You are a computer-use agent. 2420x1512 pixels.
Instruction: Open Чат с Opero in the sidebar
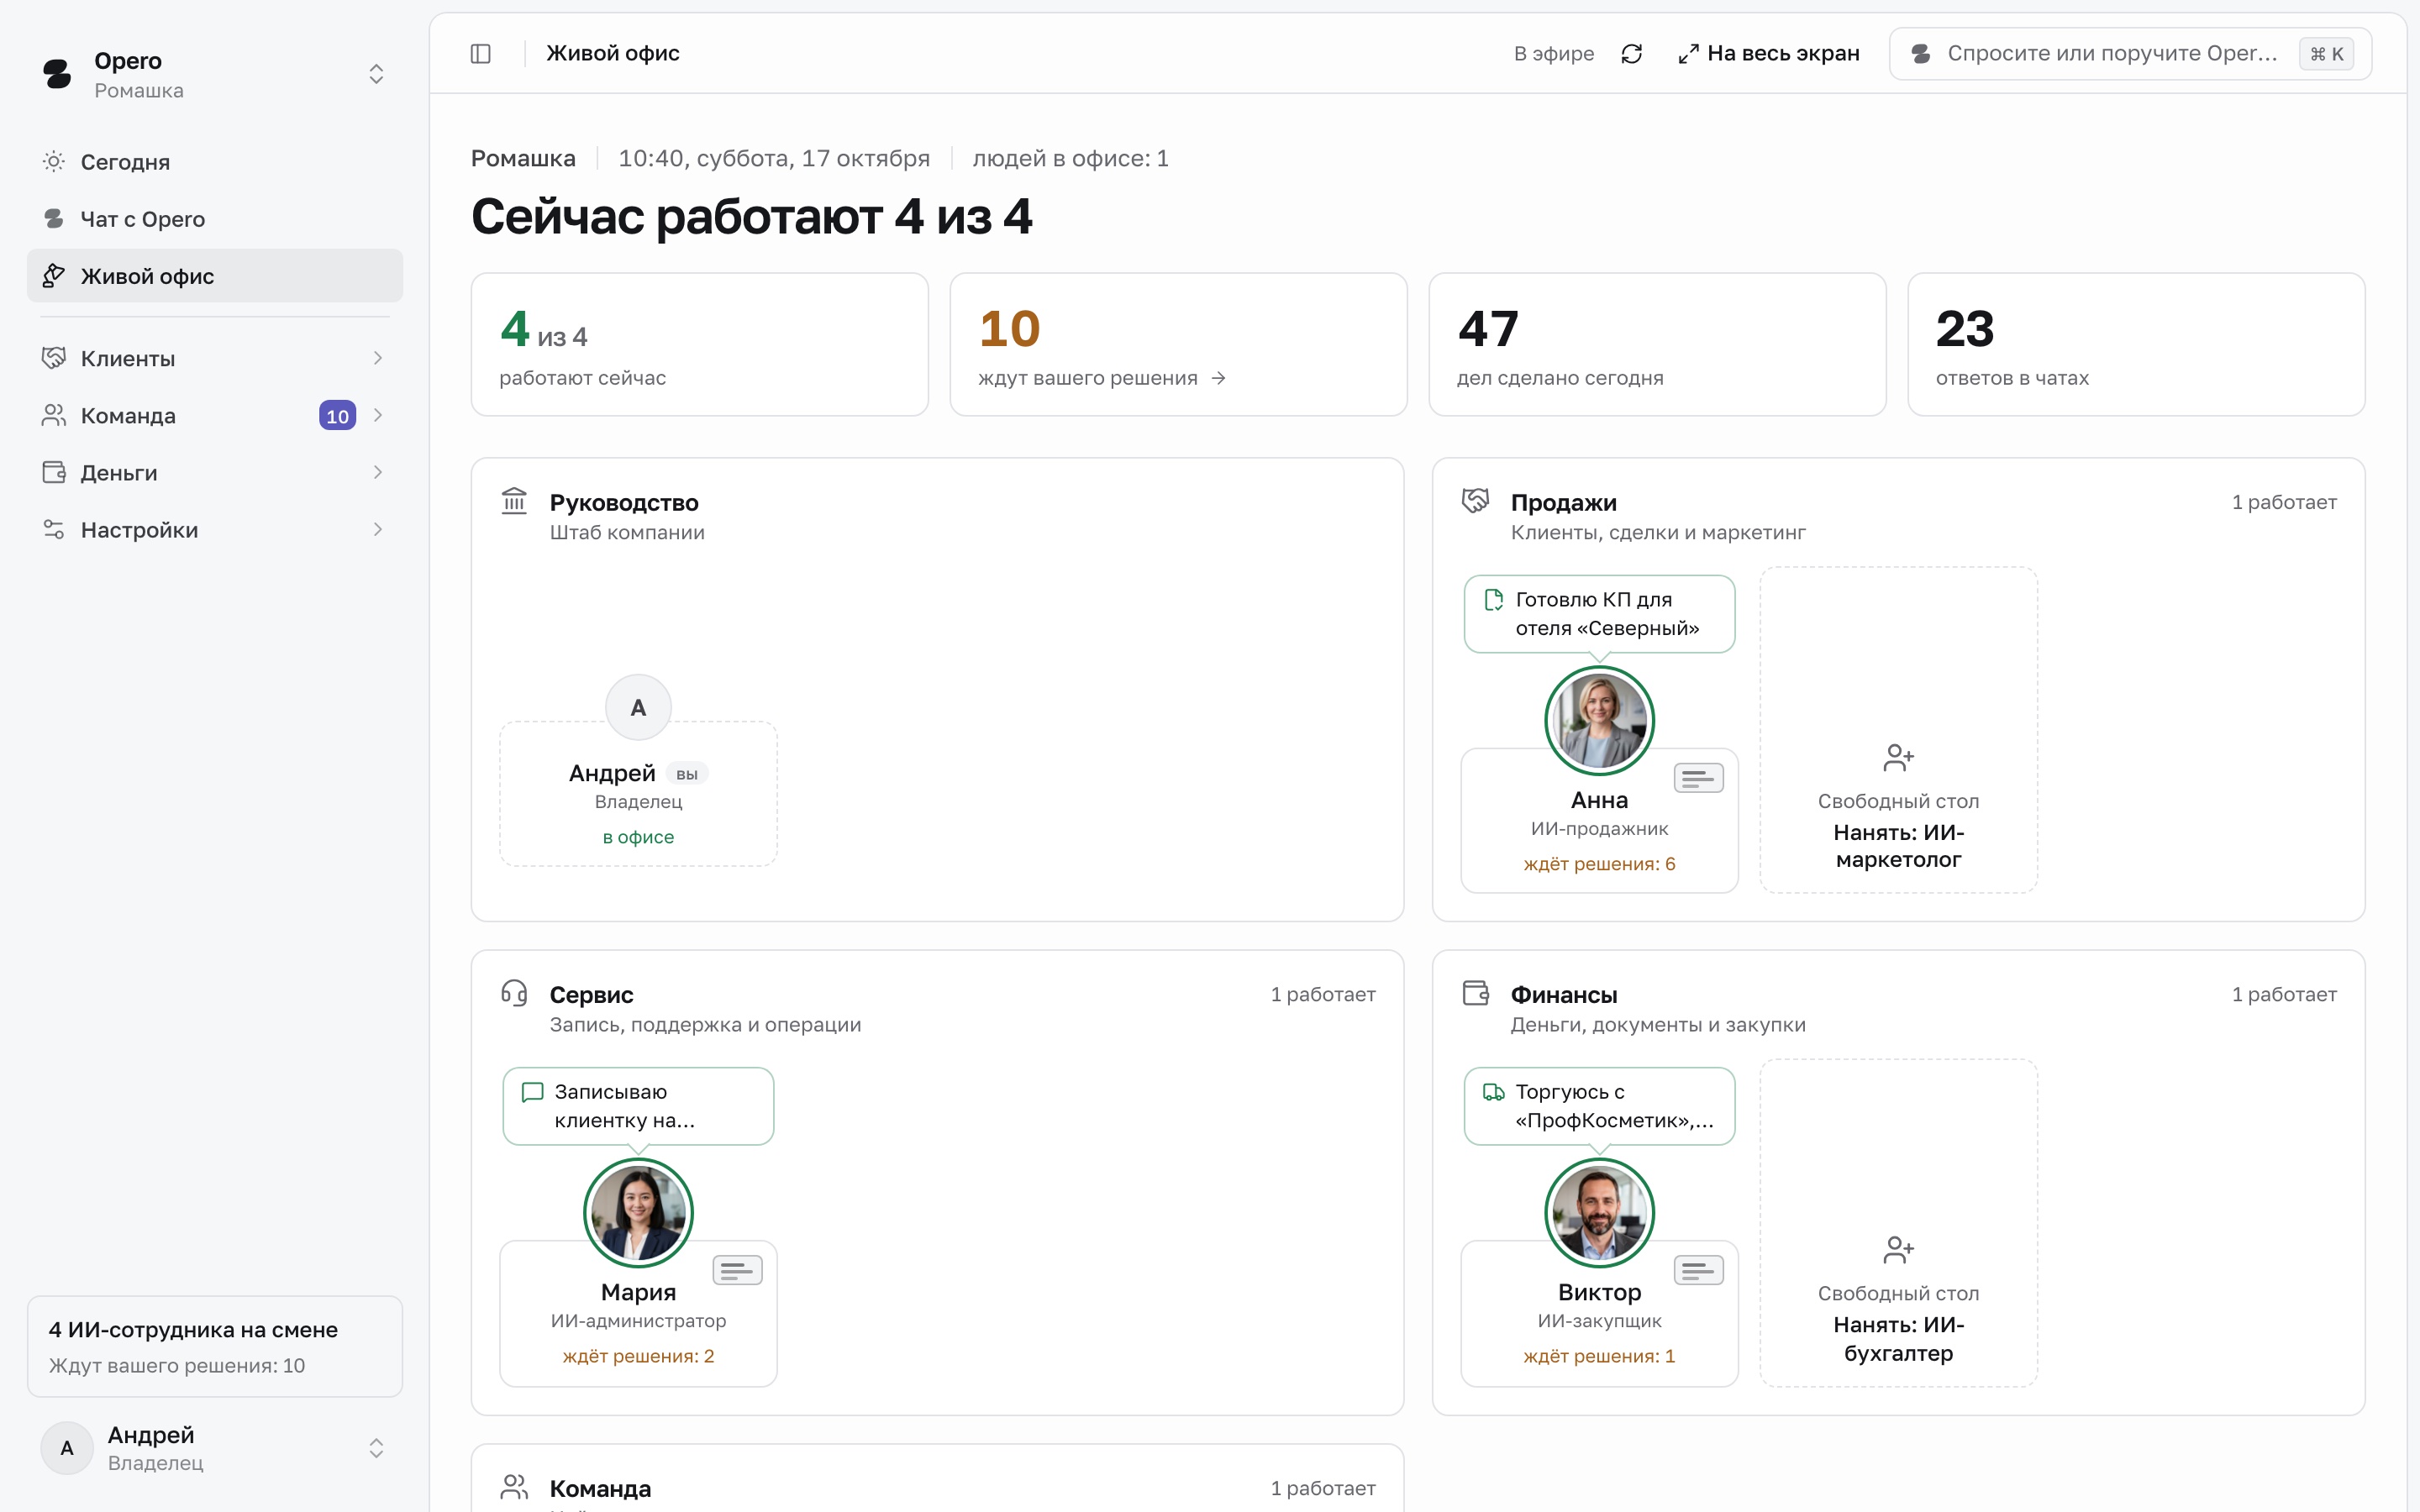pos(215,219)
